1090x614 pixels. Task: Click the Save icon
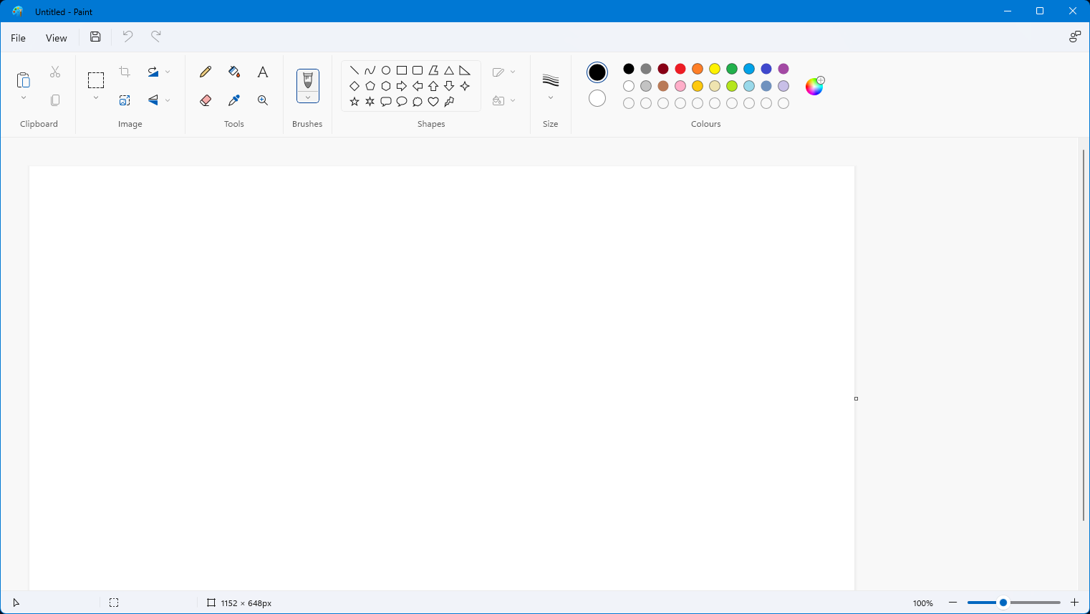95,37
